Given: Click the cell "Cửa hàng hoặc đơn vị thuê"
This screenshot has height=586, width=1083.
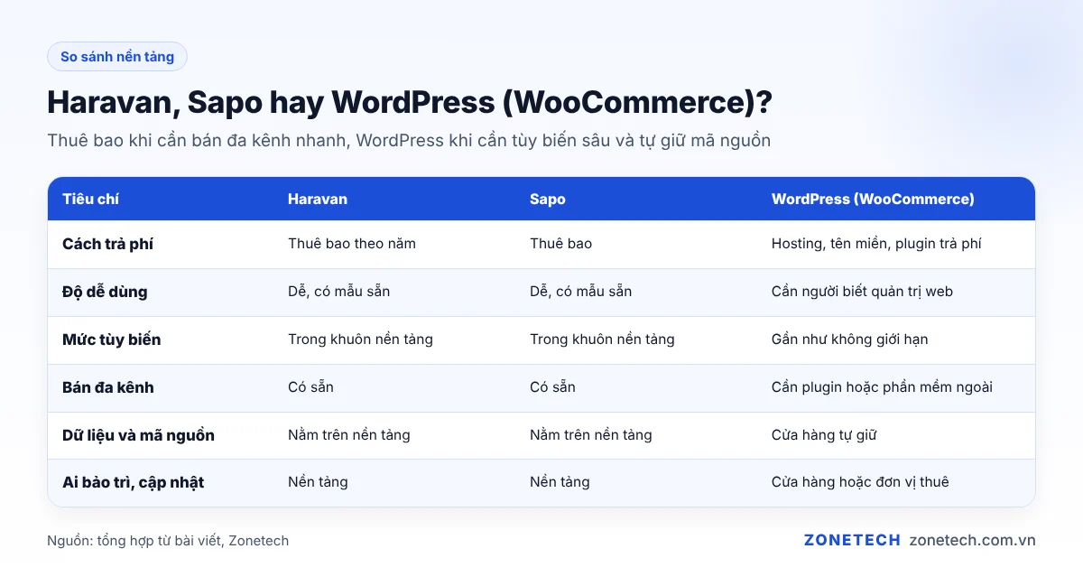Looking at the screenshot, I should pyautogui.click(x=860, y=482).
